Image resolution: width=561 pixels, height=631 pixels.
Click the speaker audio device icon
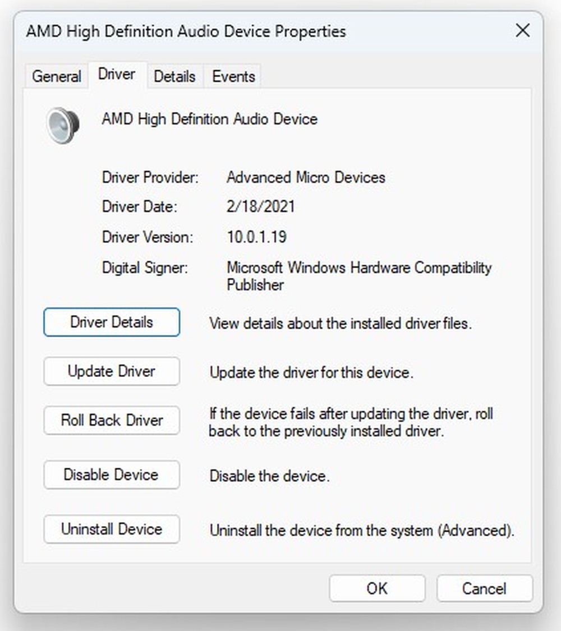(63, 125)
